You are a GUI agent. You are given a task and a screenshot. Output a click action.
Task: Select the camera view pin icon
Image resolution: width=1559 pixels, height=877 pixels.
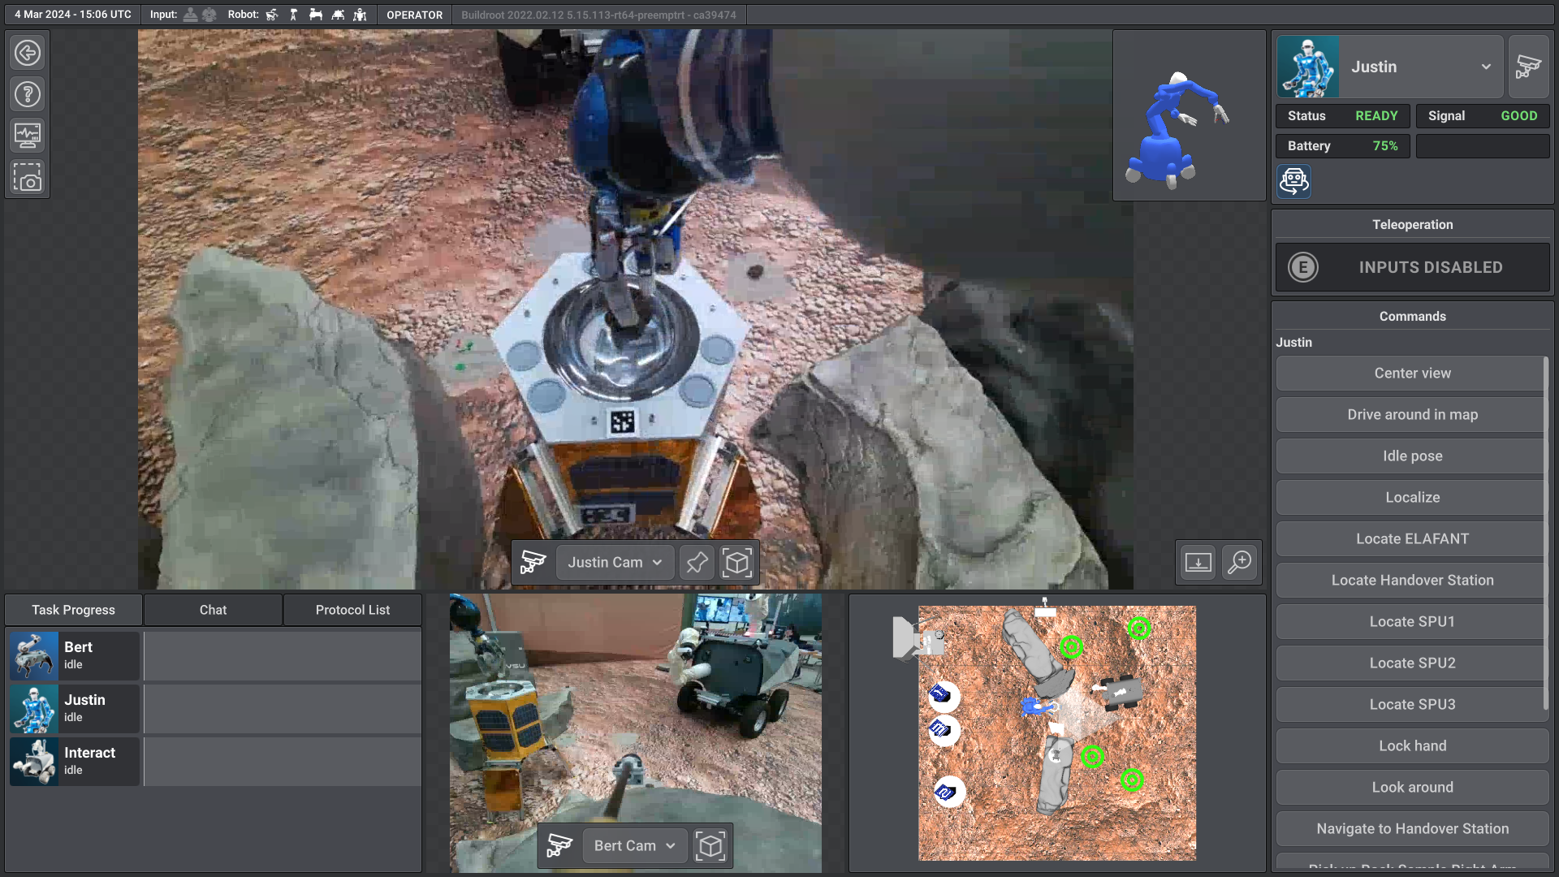(x=697, y=561)
